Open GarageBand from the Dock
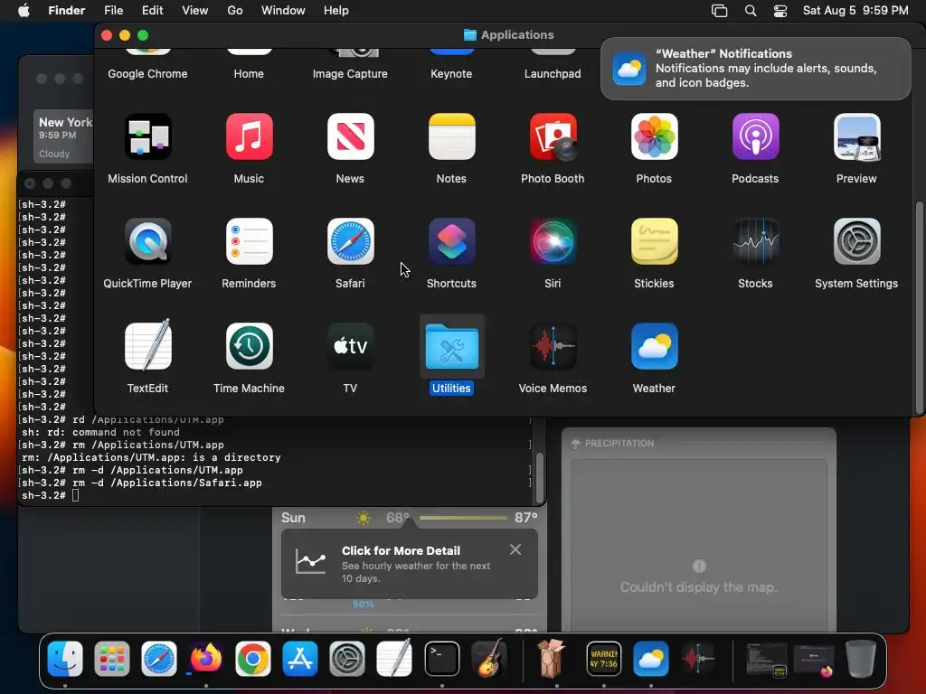The width and height of the screenshot is (926, 694). tap(489, 659)
